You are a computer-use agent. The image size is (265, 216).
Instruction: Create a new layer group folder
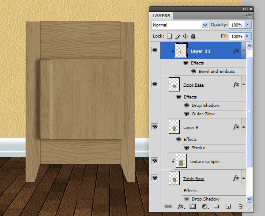pos(216,206)
